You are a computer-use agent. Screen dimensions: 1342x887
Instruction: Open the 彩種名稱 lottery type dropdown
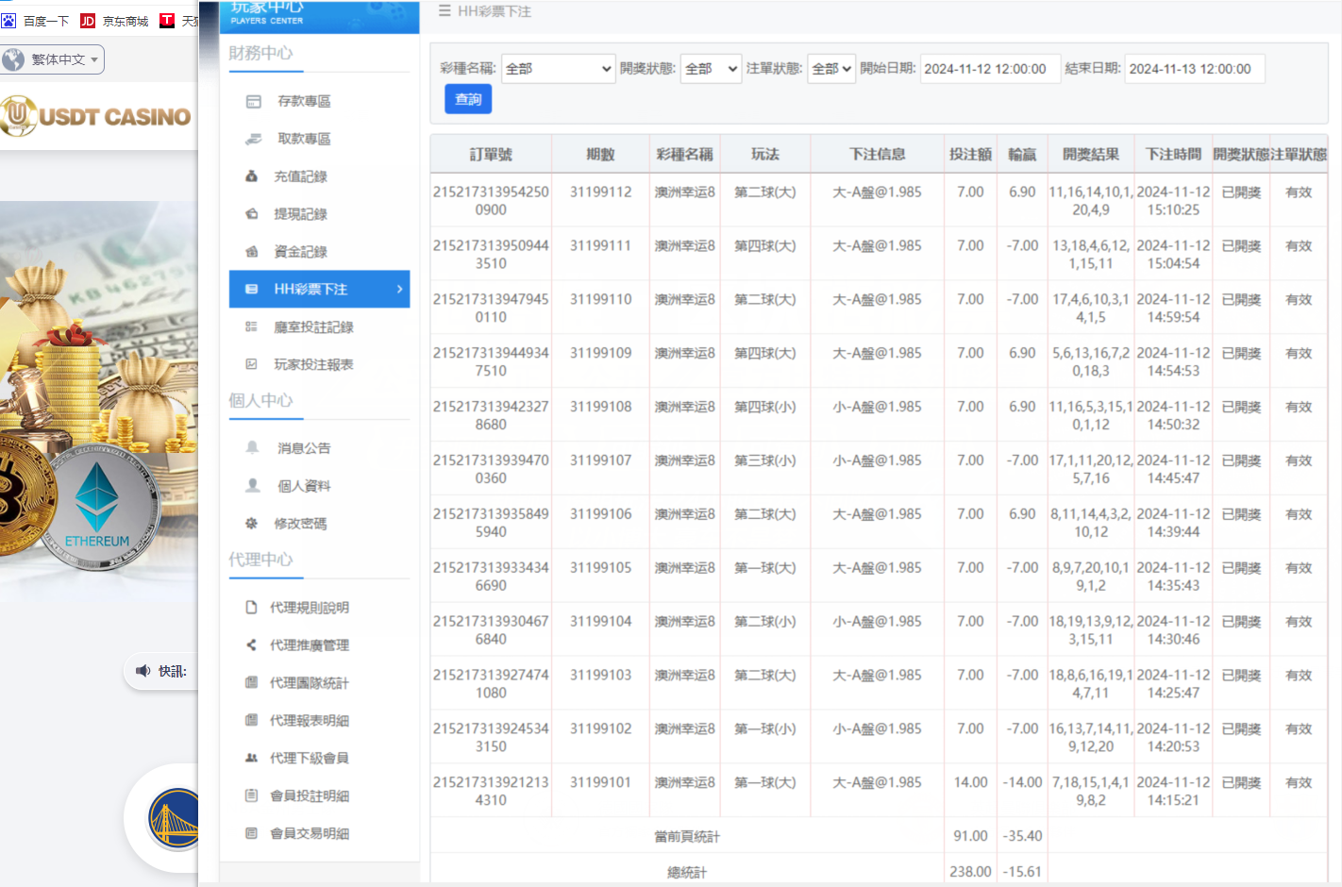click(x=558, y=68)
